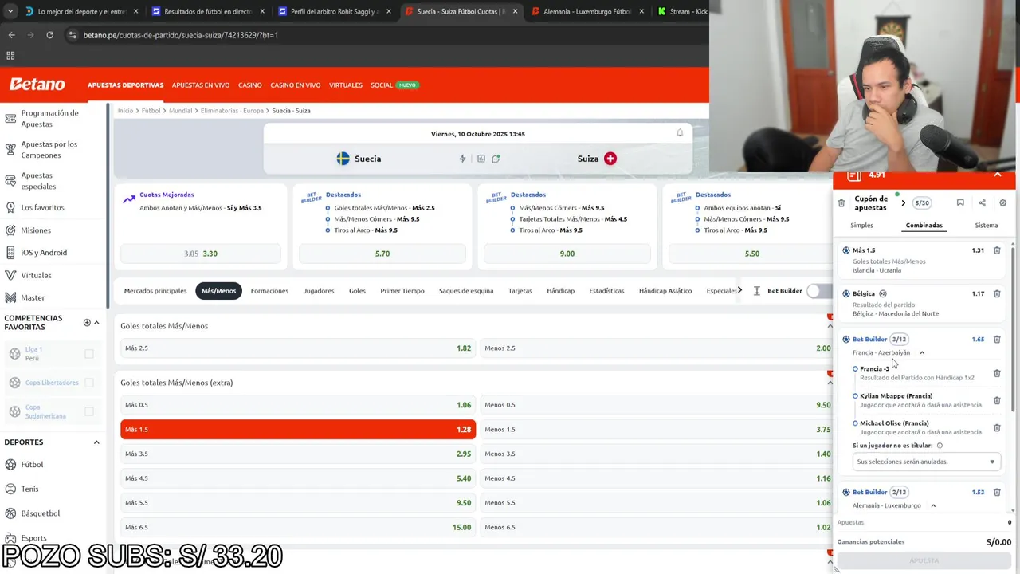The image size is (1020, 574).
Task: Toggle the Bet Builder switch
Action: point(818,291)
